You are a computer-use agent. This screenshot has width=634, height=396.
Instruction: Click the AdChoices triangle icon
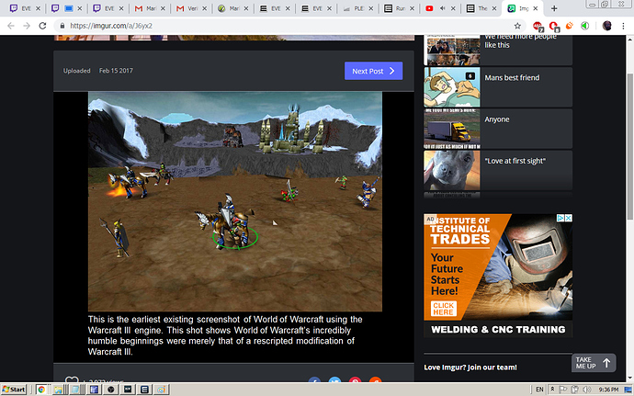click(560, 218)
